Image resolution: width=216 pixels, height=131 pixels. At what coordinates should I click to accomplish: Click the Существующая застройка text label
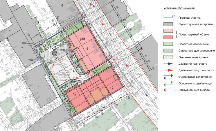[x=196, y=24]
